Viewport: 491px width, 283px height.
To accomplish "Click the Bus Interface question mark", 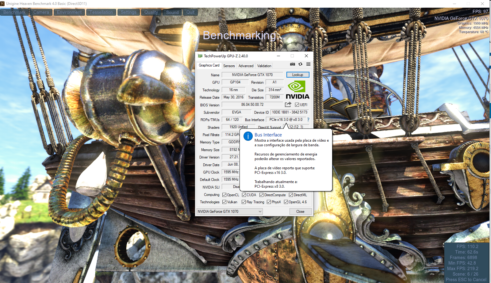I will [x=308, y=120].
